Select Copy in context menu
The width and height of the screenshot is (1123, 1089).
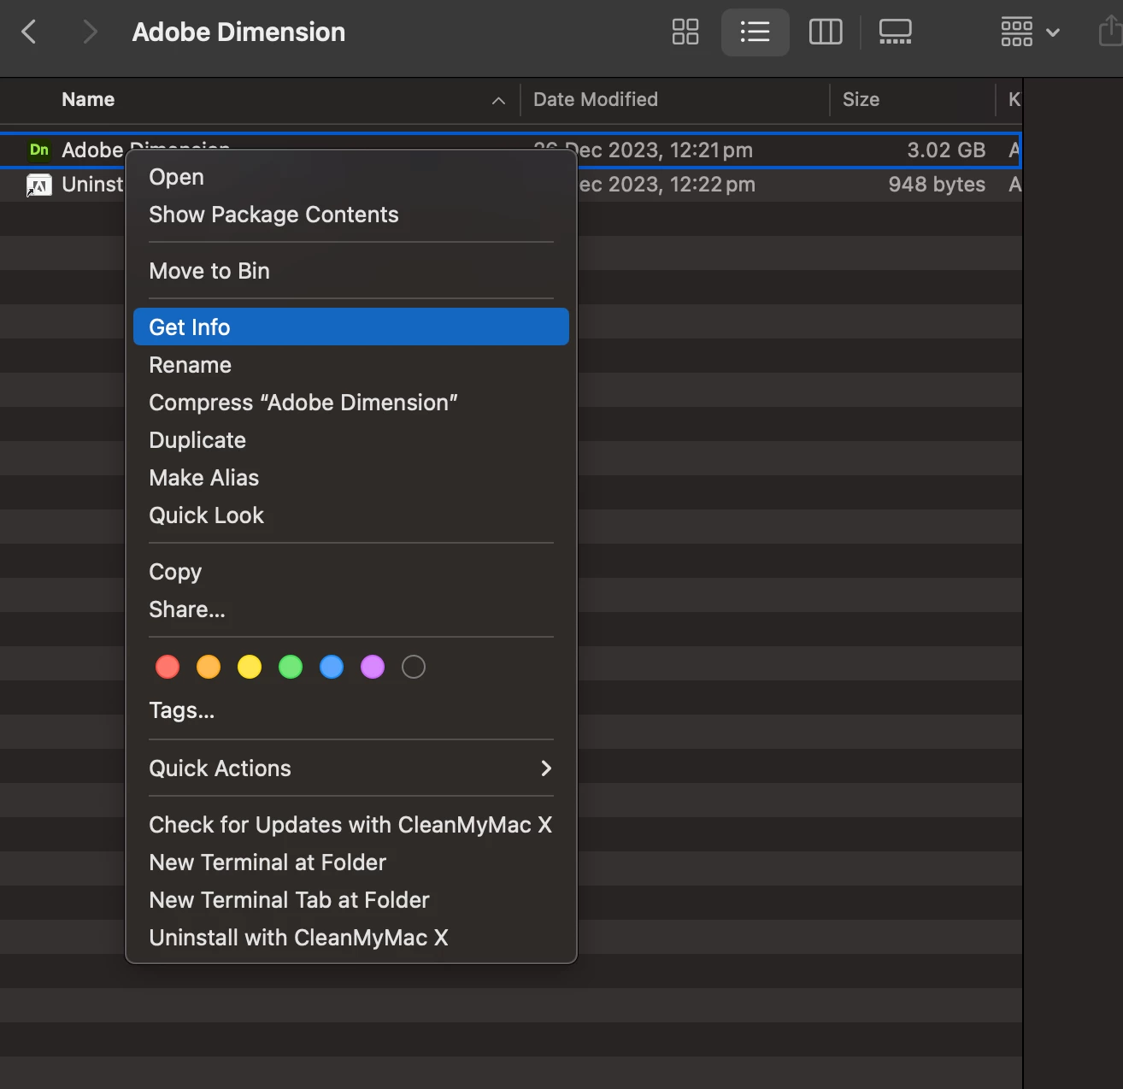(351, 572)
